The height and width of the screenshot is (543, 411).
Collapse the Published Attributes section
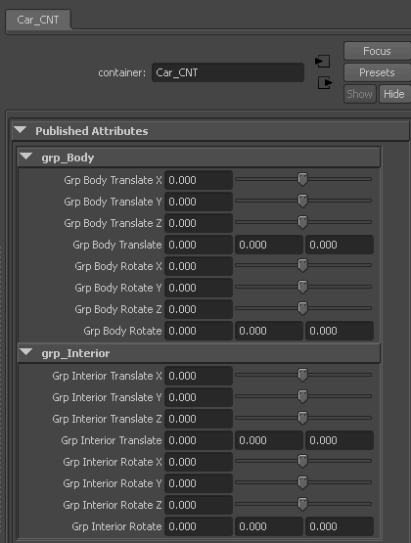point(21,130)
